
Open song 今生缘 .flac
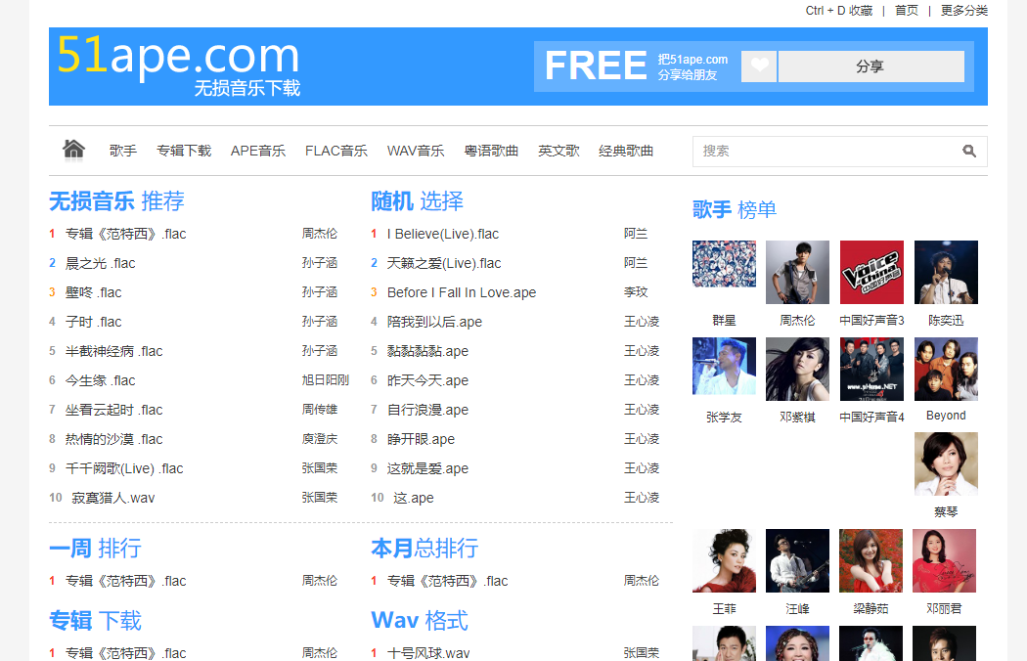pyautogui.click(x=100, y=380)
